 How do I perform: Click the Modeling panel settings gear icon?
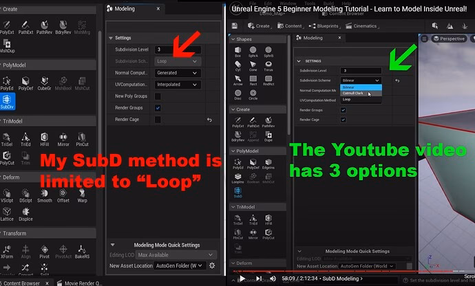point(212,265)
